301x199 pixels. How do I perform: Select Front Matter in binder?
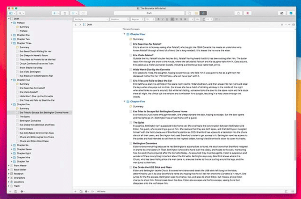pyautogui.click(x=20, y=165)
